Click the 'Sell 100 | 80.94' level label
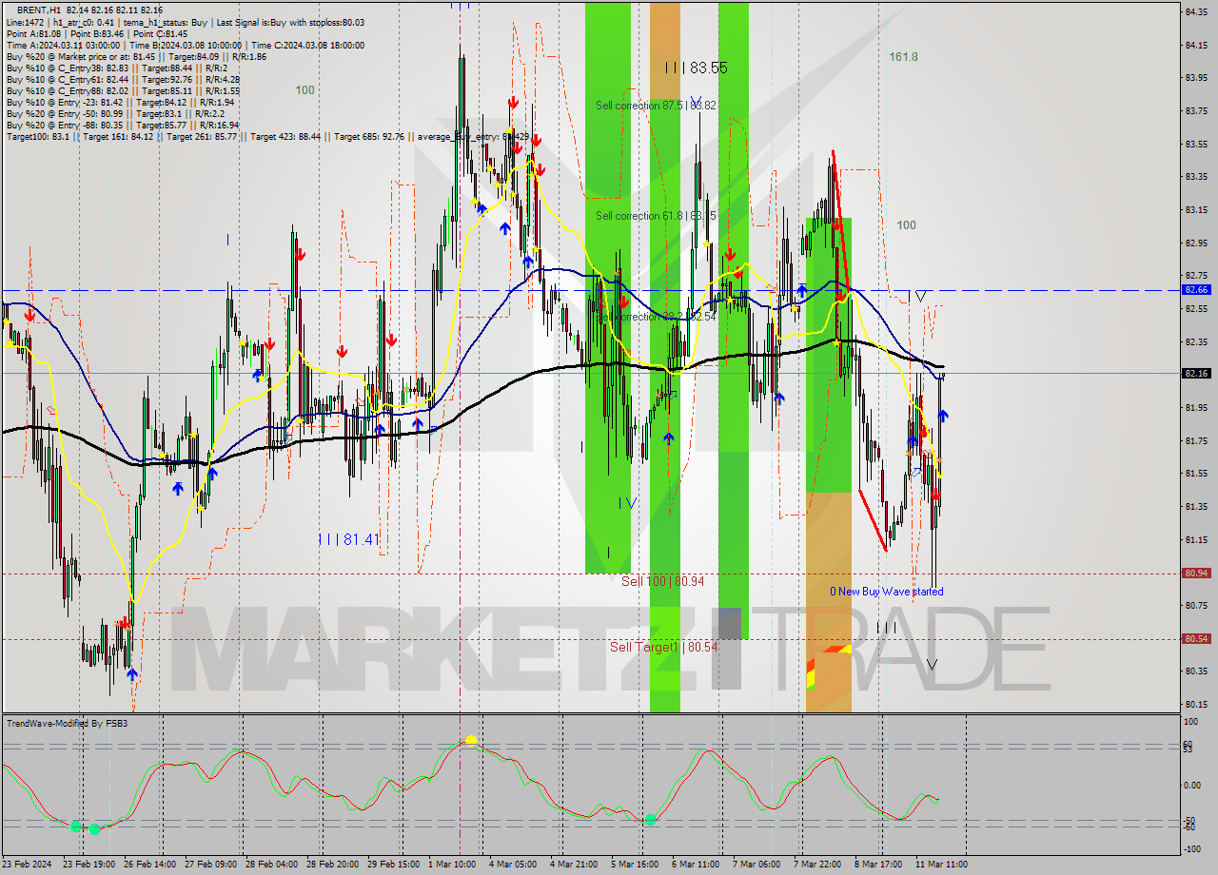1218x875 pixels. [663, 581]
